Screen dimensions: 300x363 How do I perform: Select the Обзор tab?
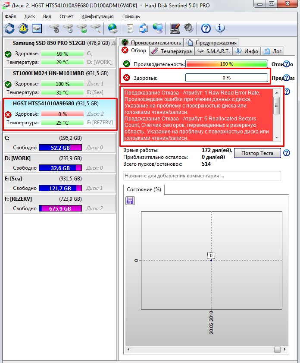[134, 51]
